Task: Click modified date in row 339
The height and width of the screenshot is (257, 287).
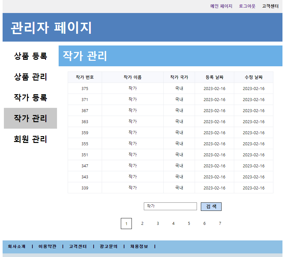Action: (254, 188)
